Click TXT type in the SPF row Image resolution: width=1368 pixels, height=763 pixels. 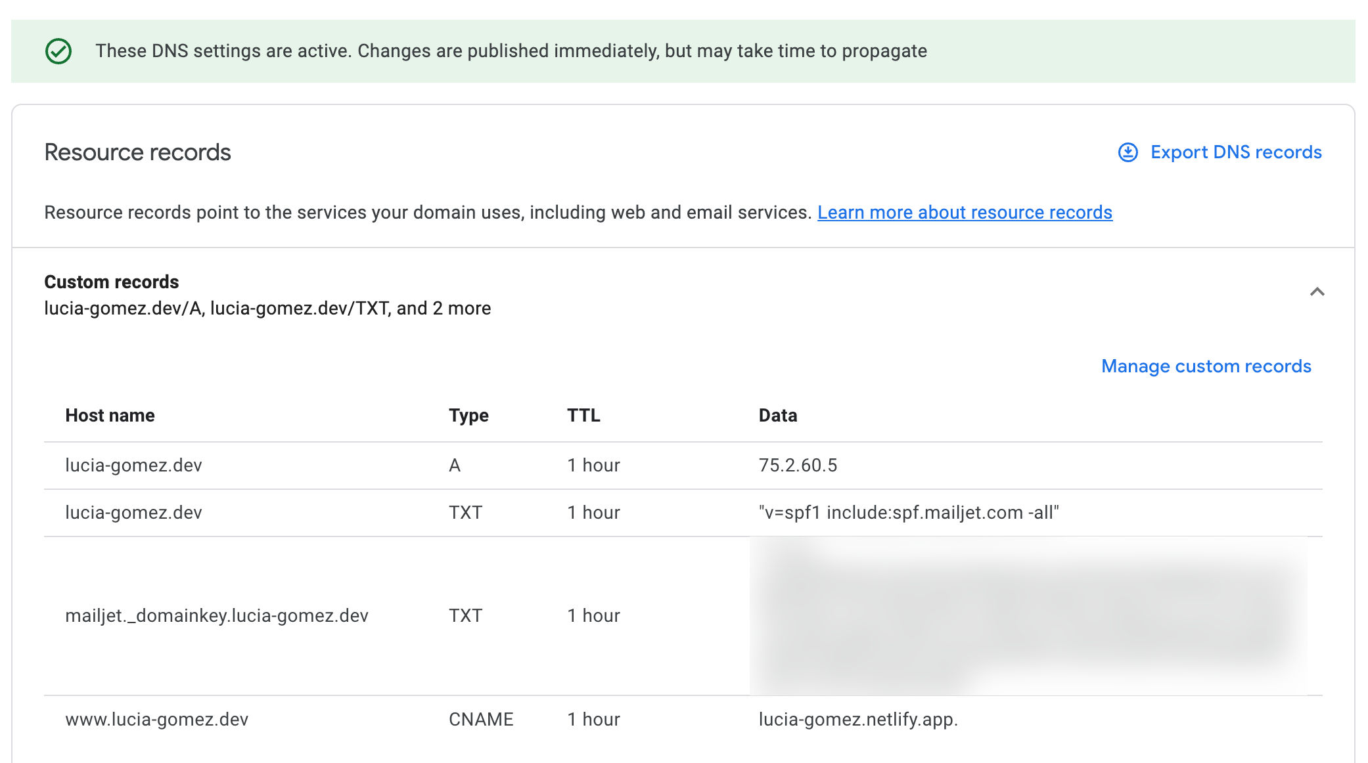[466, 513]
